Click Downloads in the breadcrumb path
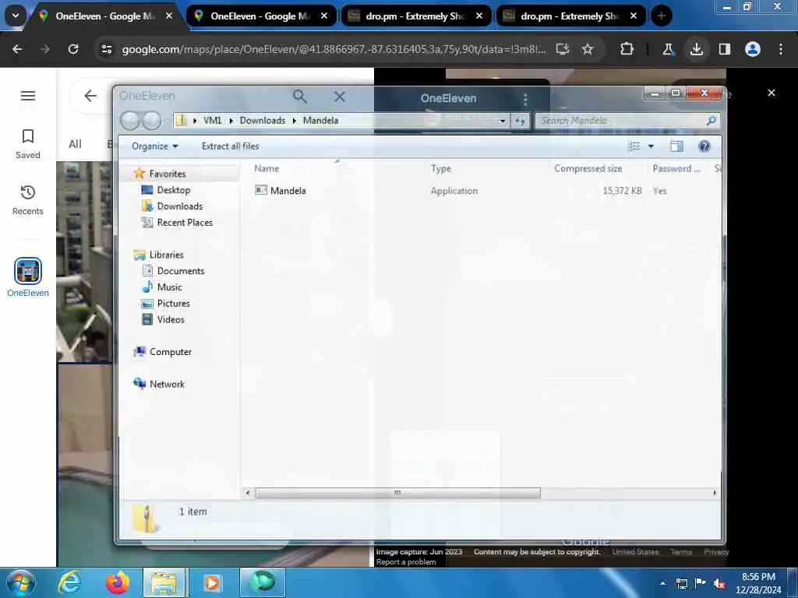This screenshot has width=798, height=598. (263, 121)
